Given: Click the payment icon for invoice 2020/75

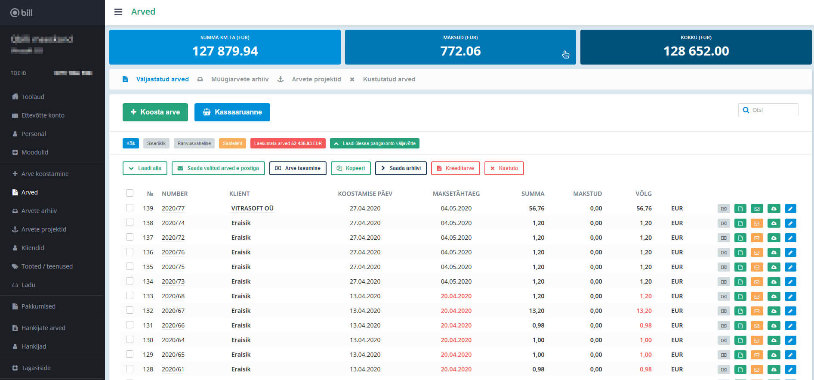Looking at the screenshot, I should [724, 267].
